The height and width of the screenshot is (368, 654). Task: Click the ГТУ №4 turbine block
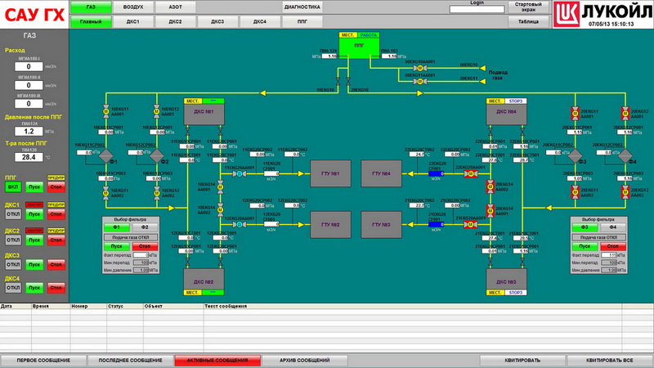[382, 173]
